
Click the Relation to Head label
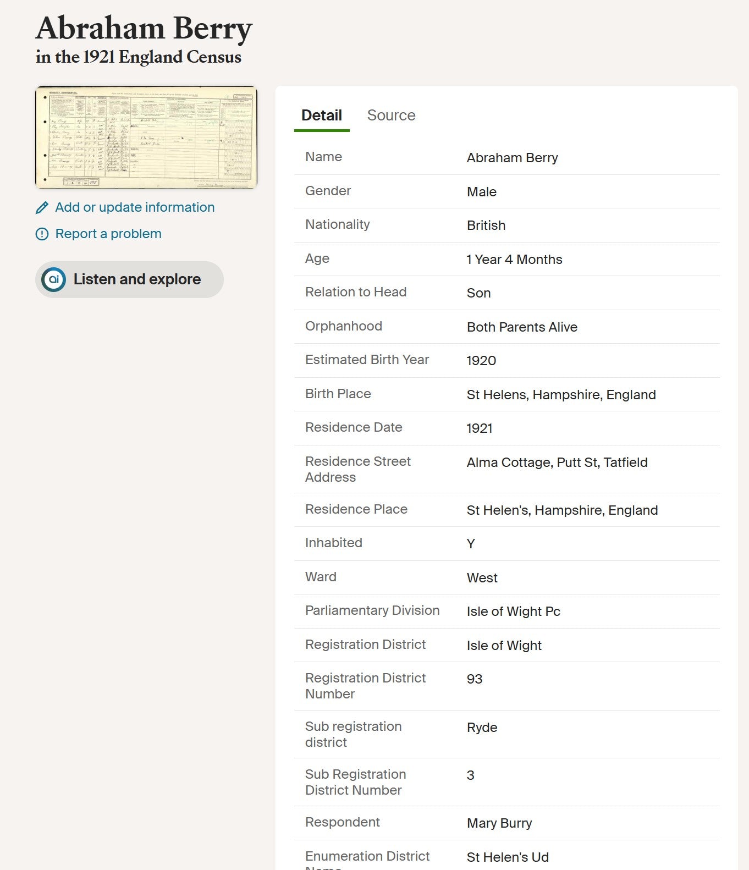356,292
